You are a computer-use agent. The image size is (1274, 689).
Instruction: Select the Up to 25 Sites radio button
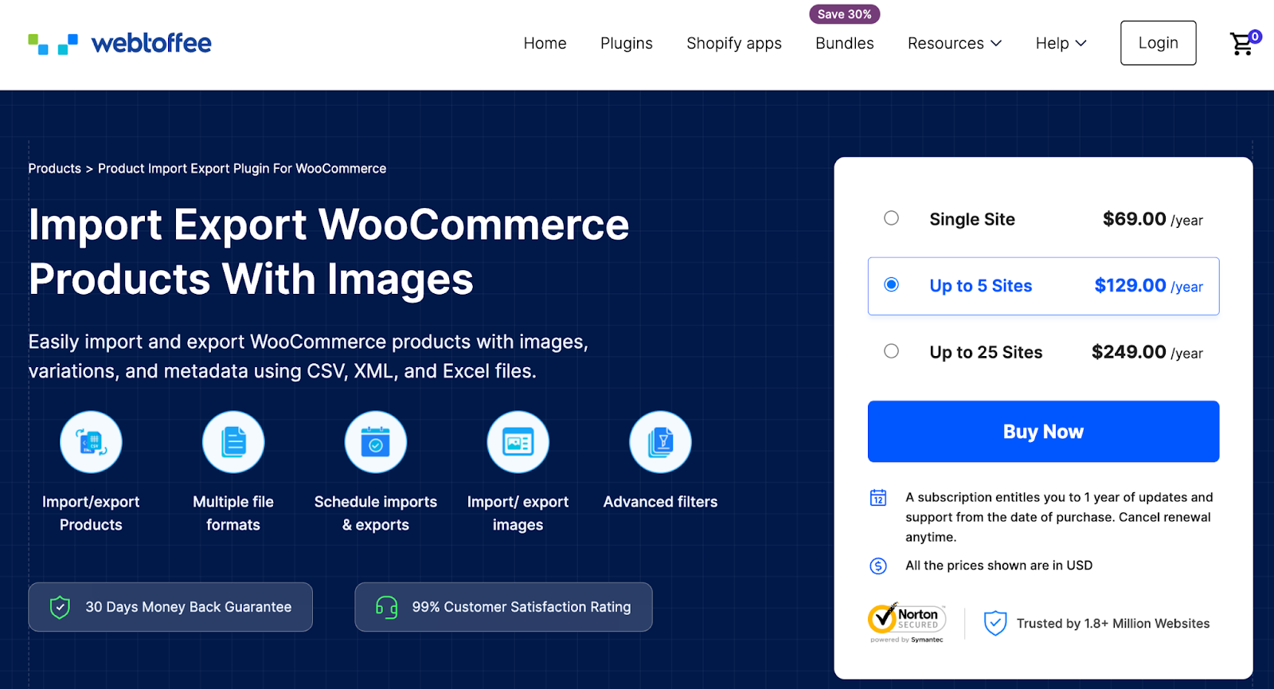[891, 351]
